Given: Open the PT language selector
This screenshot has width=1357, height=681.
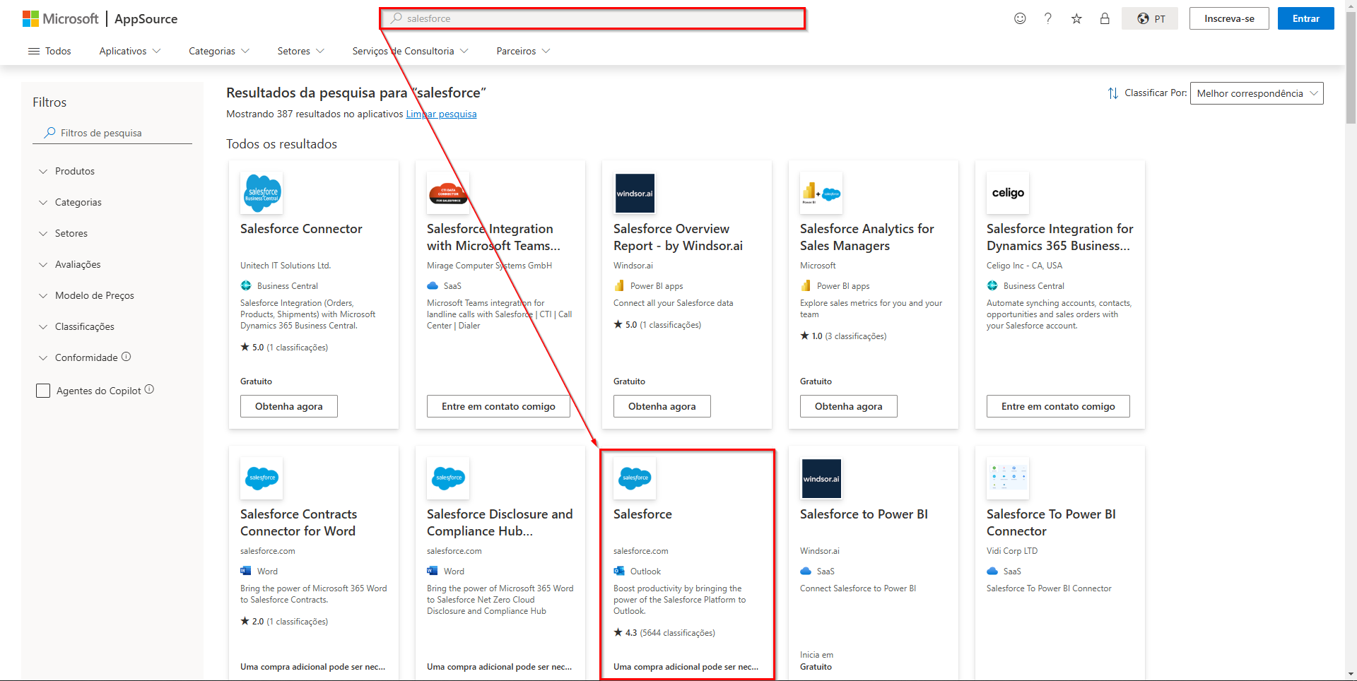Looking at the screenshot, I should [x=1150, y=18].
